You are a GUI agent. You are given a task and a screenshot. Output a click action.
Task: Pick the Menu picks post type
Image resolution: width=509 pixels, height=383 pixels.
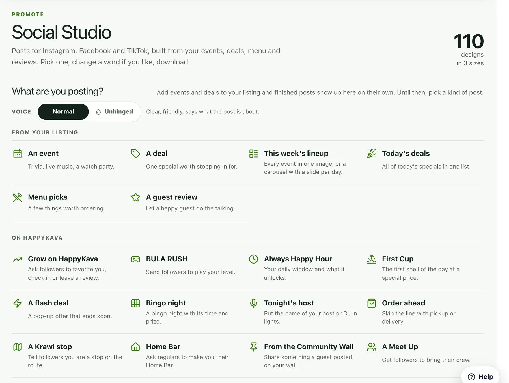pyautogui.click(x=71, y=203)
